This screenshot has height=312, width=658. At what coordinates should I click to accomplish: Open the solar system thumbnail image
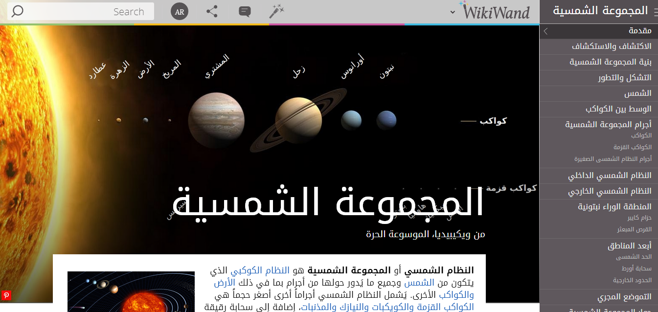point(131,291)
